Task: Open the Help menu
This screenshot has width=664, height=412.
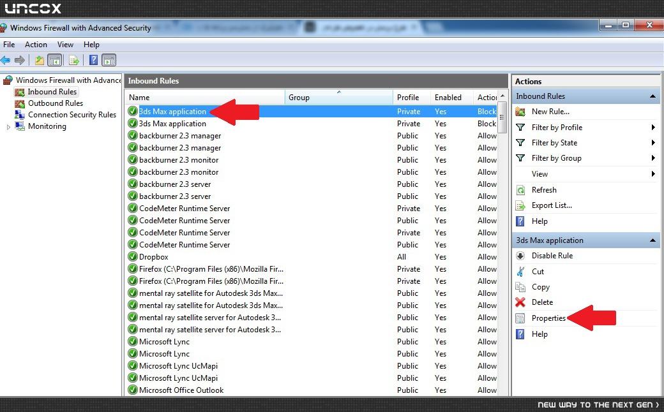Action: pos(91,45)
